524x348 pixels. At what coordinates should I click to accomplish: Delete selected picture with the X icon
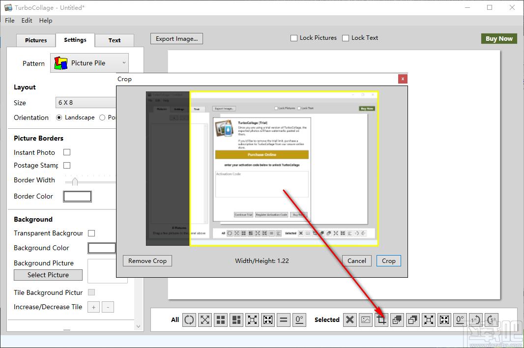pos(350,320)
